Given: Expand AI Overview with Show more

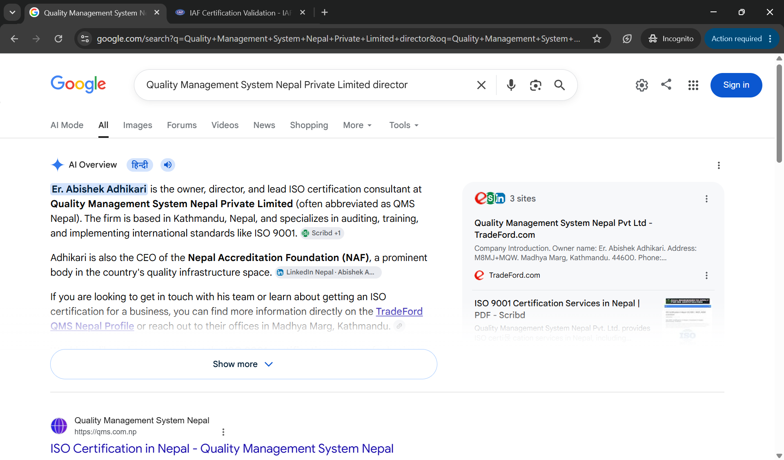Looking at the screenshot, I should (x=244, y=364).
